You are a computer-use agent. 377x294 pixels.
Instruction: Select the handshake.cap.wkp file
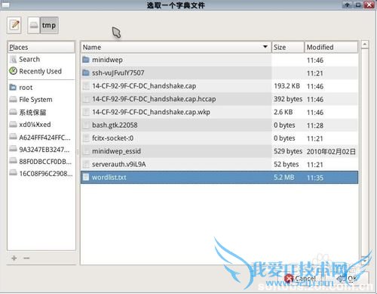coord(219,112)
